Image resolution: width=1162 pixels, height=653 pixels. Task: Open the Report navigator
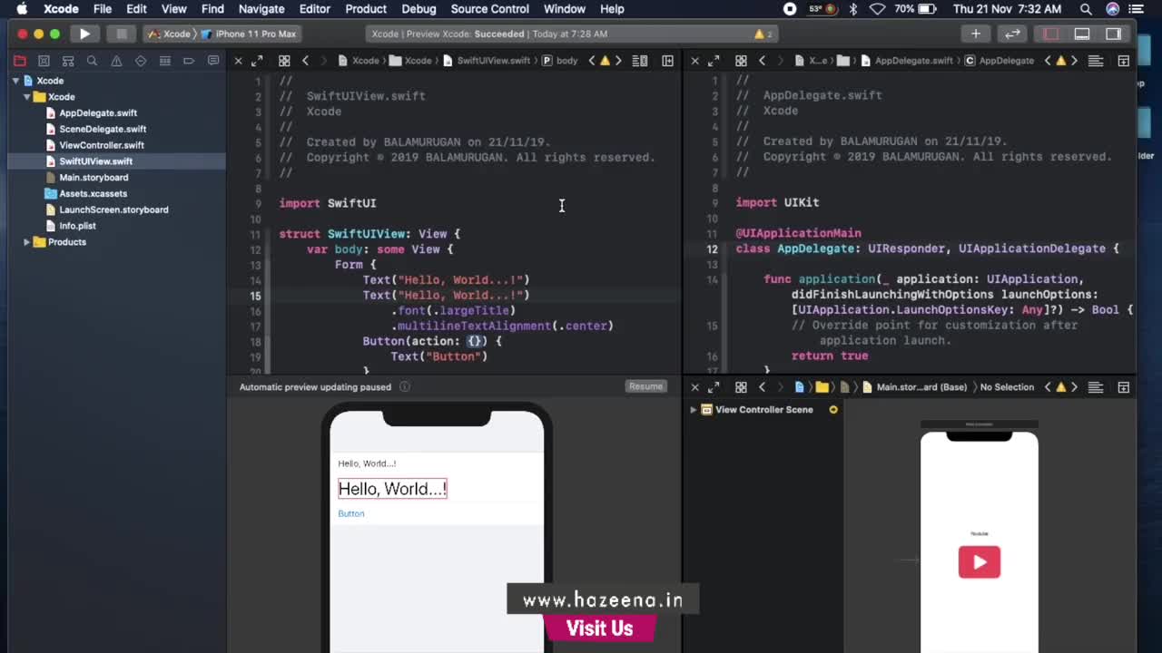pyautogui.click(x=213, y=61)
